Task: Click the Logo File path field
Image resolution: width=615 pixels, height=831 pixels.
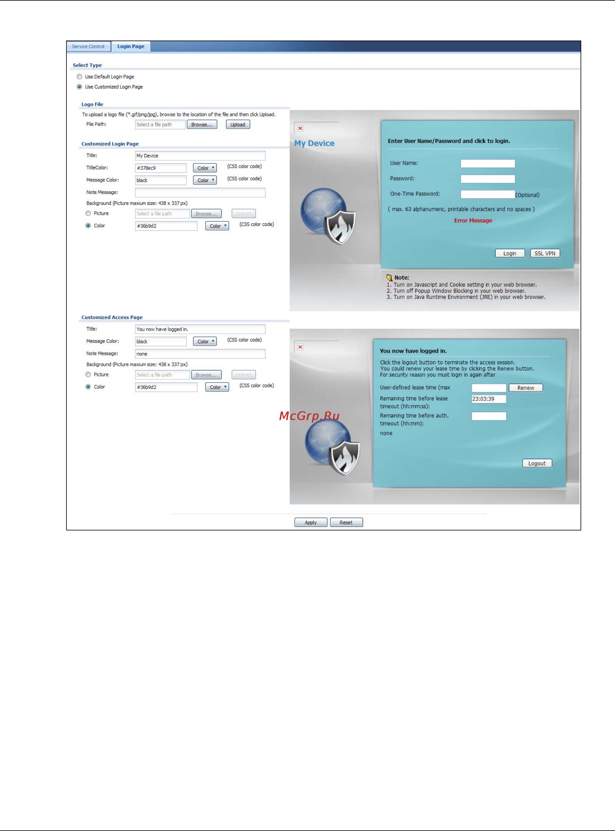Action: pyautogui.click(x=160, y=124)
